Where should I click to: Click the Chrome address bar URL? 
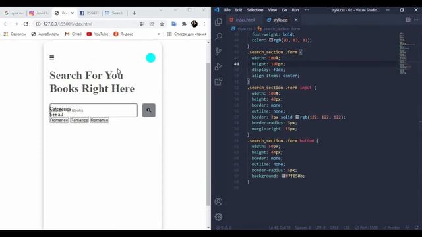click(68, 24)
